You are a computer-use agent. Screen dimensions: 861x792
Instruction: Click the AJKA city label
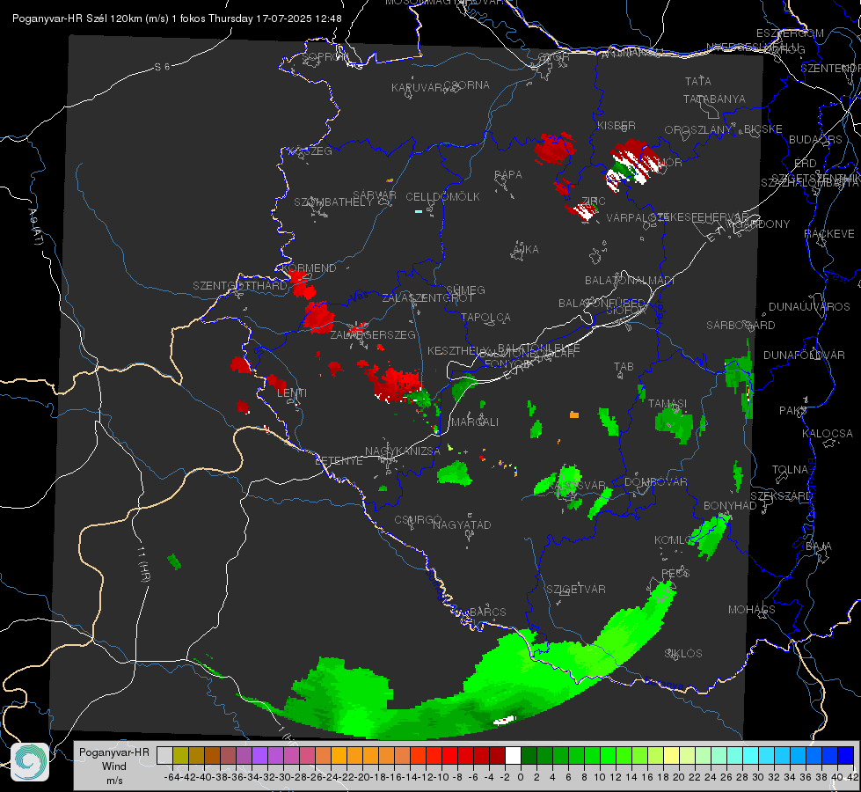tap(526, 249)
